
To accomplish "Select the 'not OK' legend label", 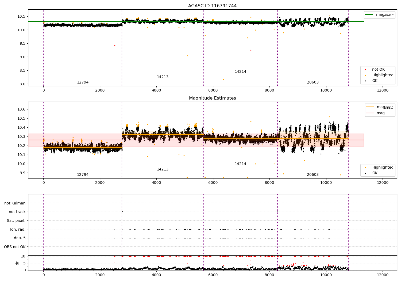I will coord(378,70).
